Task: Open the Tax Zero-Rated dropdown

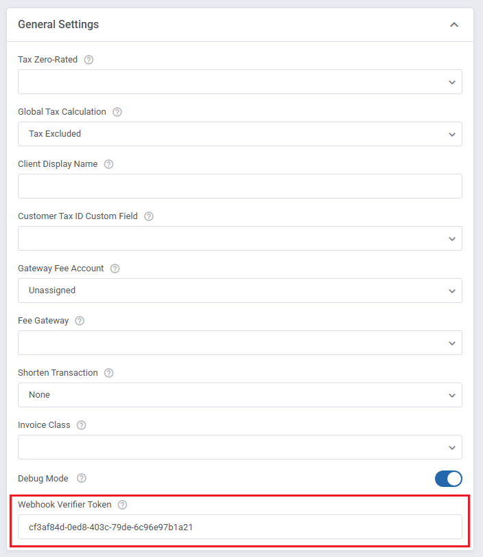Action: [240, 82]
